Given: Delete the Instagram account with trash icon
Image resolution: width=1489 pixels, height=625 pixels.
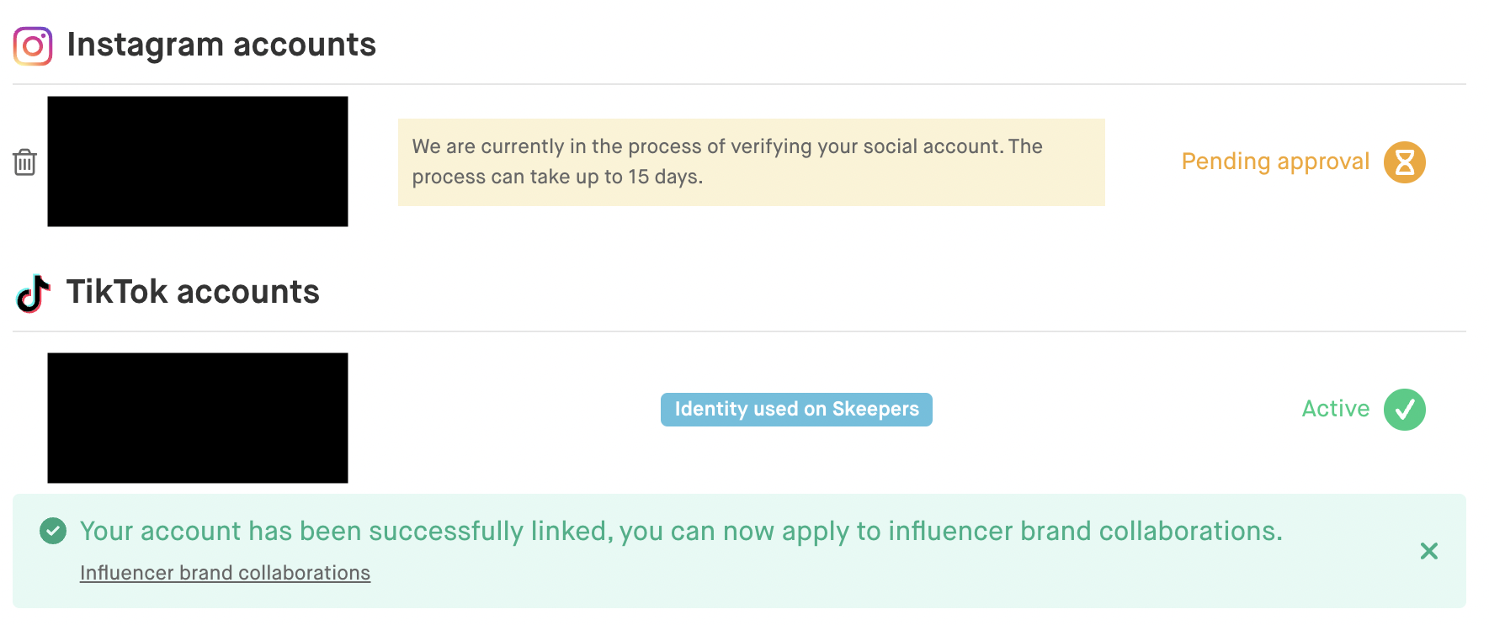Looking at the screenshot, I should click(x=25, y=162).
